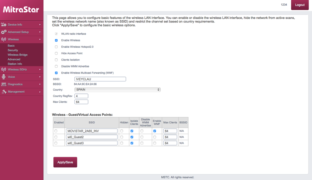
Task: Click the Wireless antenna icon
Action: [4, 40]
